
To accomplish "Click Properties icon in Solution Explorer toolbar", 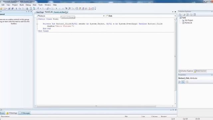I will click(180, 15).
